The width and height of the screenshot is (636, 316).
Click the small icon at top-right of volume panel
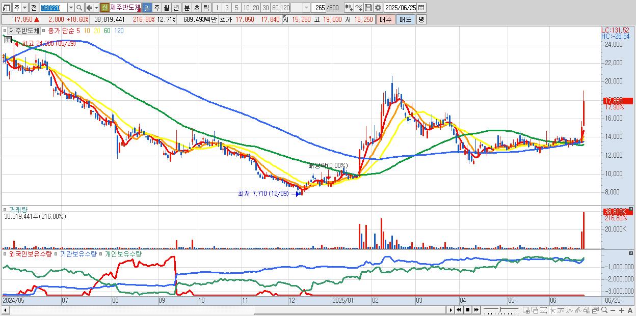pyautogui.click(x=631, y=209)
